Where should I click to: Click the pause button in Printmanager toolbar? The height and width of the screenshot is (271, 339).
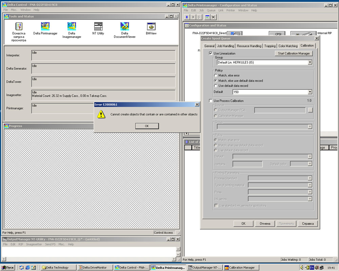[x=187, y=17]
